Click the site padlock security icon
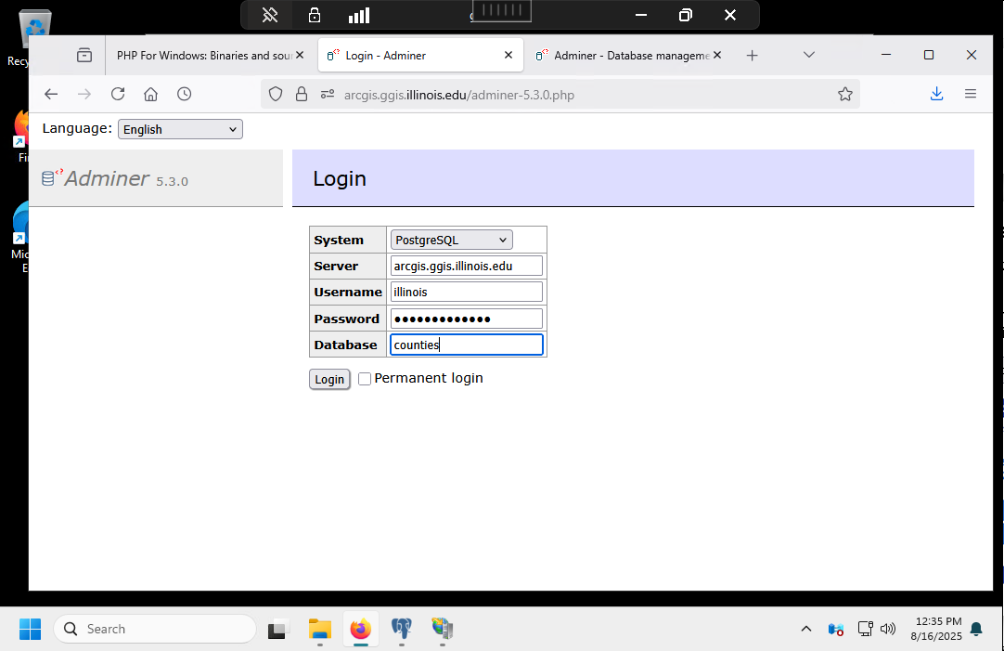Screen dimensions: 1004x651 point(301,94)
